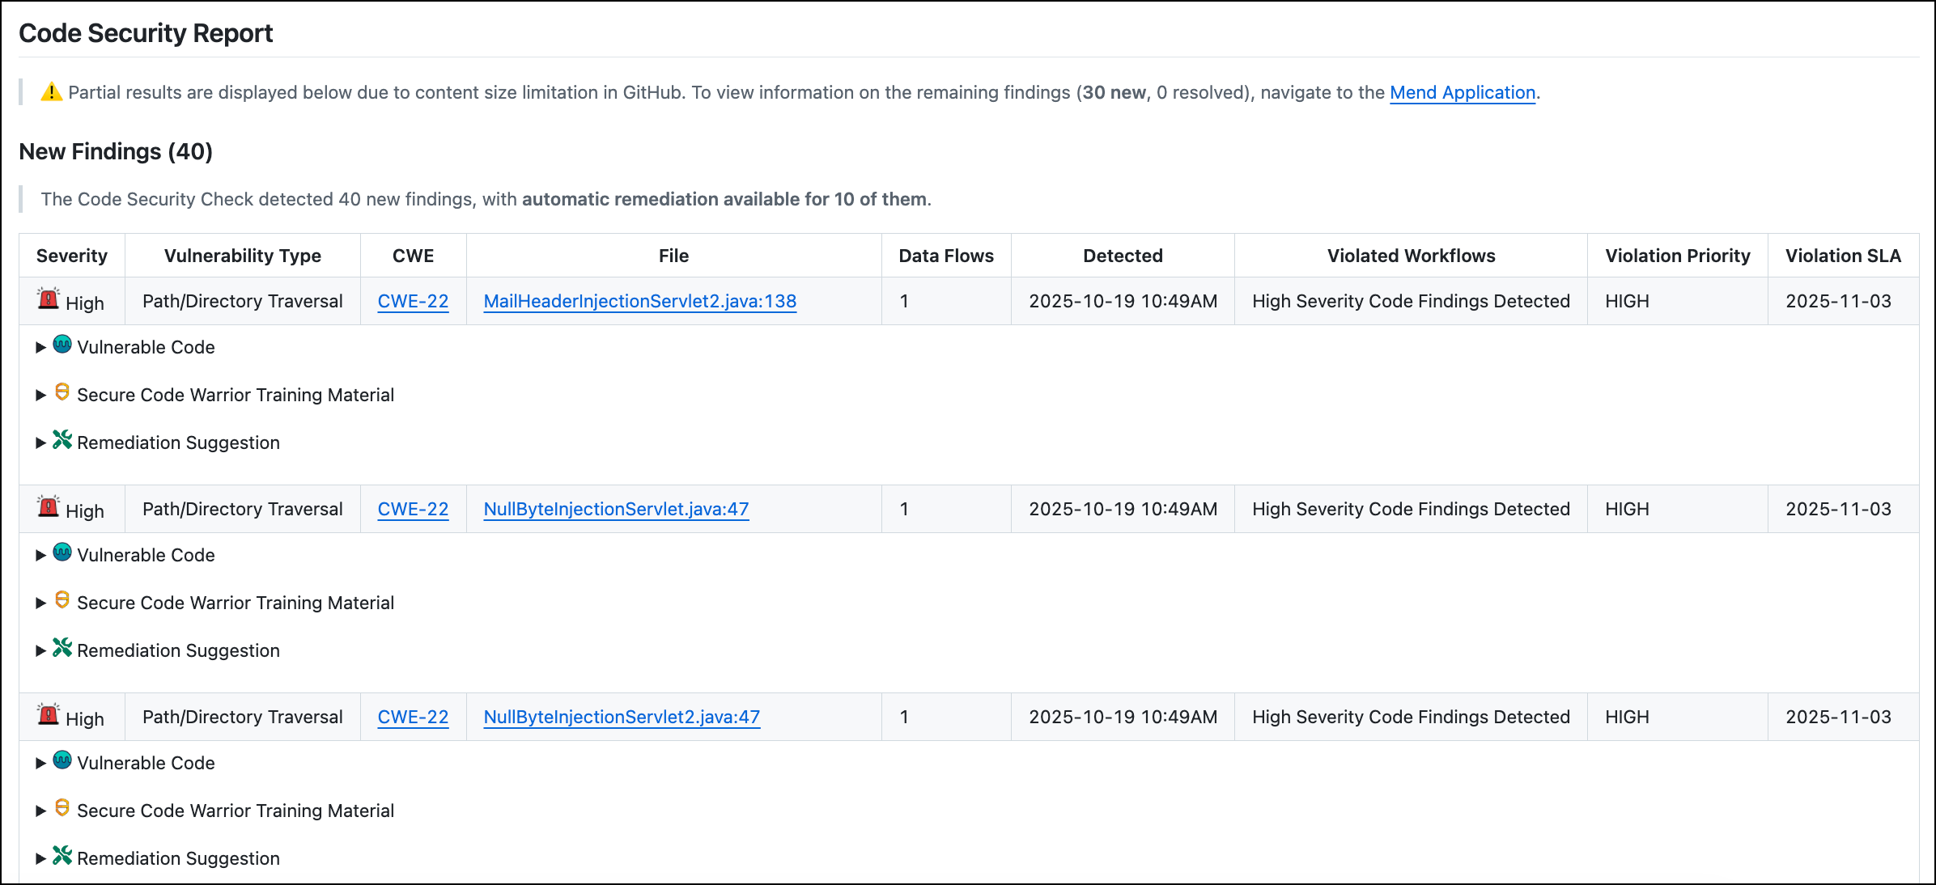1936x885 pixels.
Task: Open the Mend Application link
Action: (1462, 93)
